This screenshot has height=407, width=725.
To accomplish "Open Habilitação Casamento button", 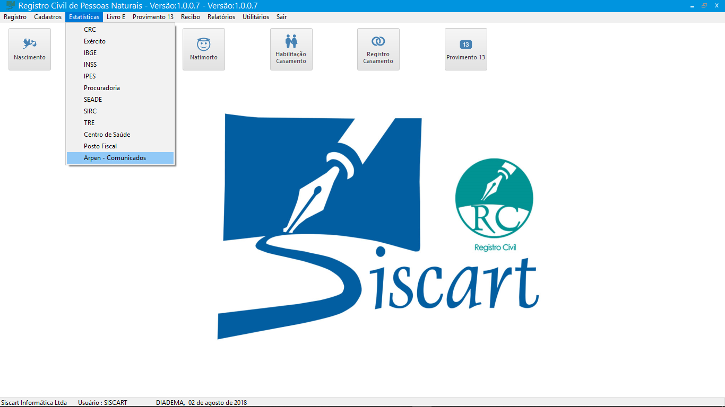I will [291, 49].
